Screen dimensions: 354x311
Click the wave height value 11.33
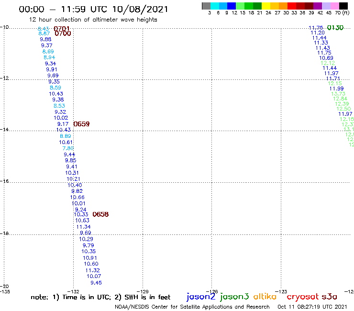click(x=321, y=43)
